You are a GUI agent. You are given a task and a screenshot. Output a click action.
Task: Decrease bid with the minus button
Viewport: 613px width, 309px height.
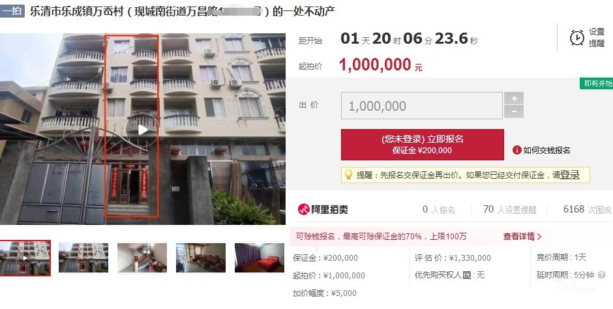point(514,112)
